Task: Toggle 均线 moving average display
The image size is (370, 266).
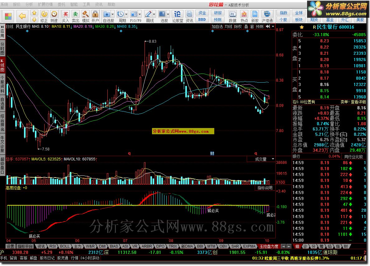Action: (228, 26)
